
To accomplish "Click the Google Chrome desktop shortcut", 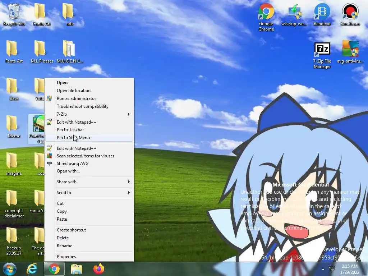I will [266, 17].
